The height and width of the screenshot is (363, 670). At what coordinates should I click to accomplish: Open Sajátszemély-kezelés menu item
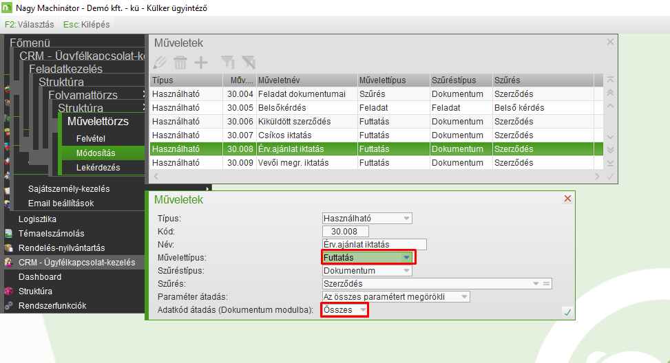[69, 188]
